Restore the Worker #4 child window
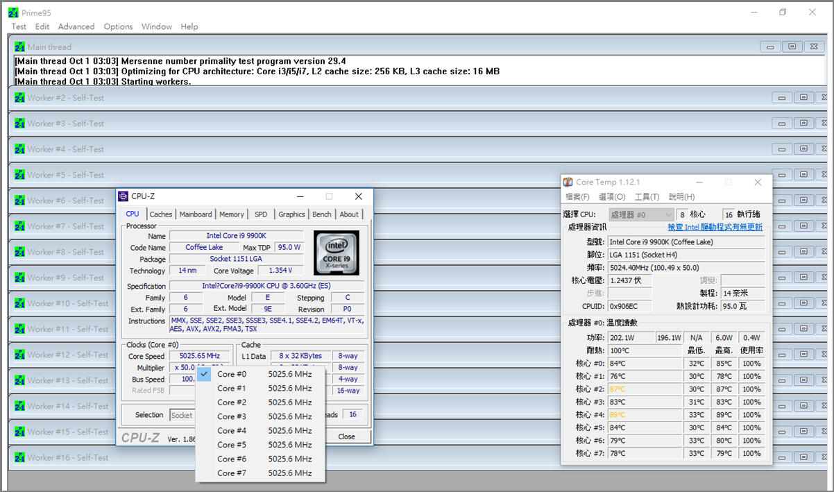This screenshot has height=492, width=834. click(803, 149)
